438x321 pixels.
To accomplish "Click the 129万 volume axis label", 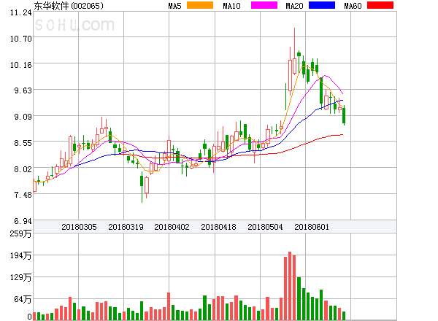I will tap(20, 277).
